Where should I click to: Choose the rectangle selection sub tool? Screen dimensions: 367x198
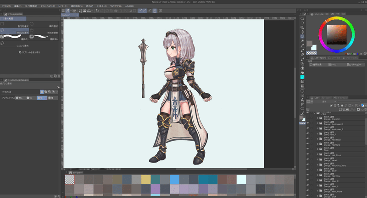pos(15,24)
